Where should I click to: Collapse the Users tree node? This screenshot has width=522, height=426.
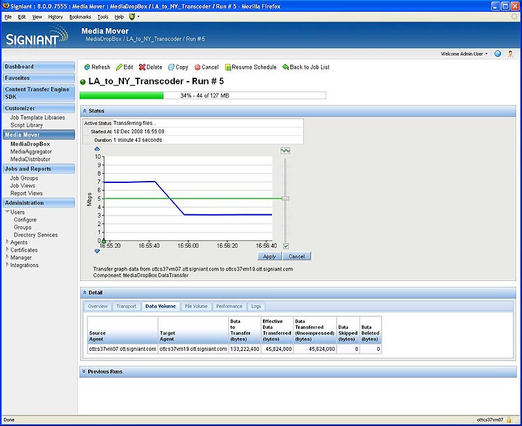point(7,212)
